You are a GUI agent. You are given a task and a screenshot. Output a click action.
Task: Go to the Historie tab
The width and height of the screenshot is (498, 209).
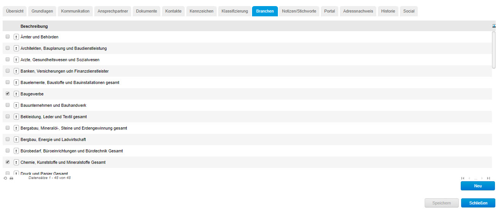388,11
